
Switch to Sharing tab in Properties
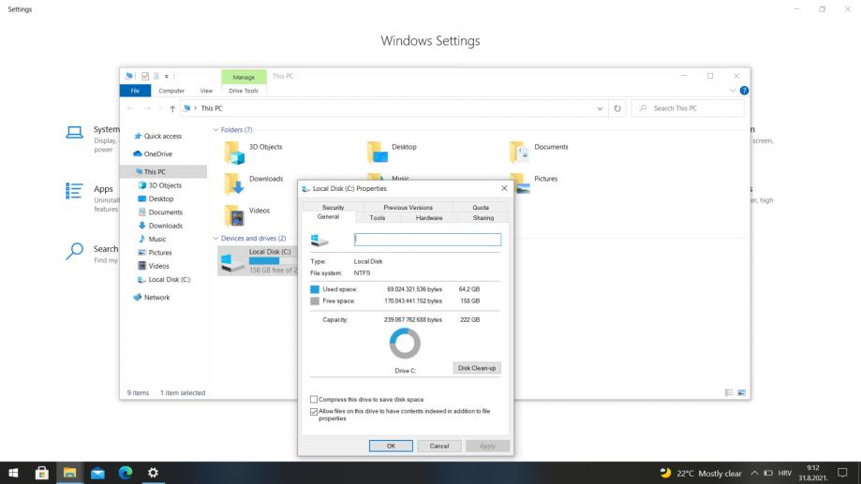(483, 218)
